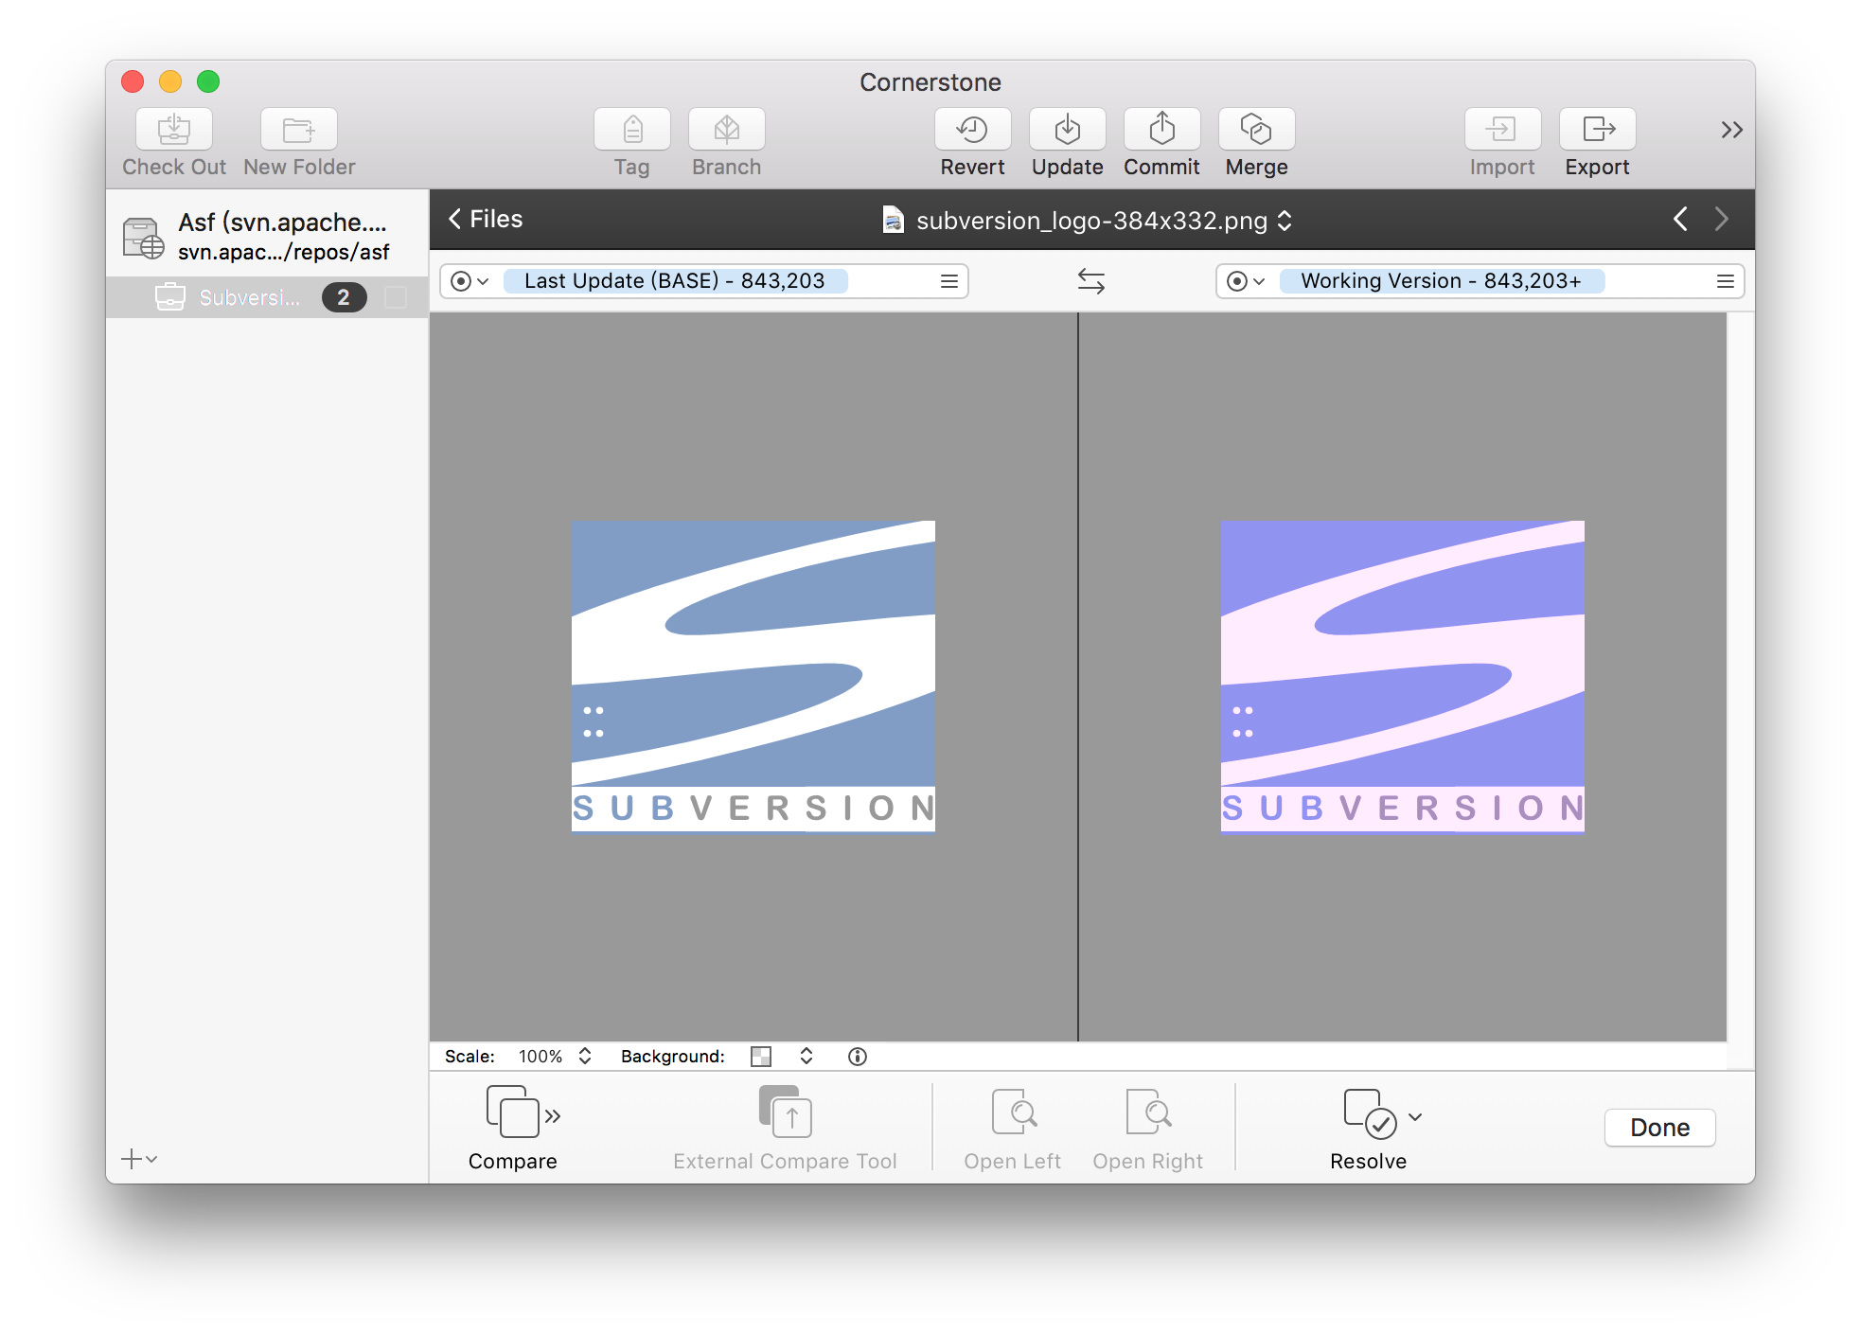Image resolution: width=1861 pixels, height=1335 pixels.
Task: Open the Last Update (BASE) version menu
Action: click(949, 281)
